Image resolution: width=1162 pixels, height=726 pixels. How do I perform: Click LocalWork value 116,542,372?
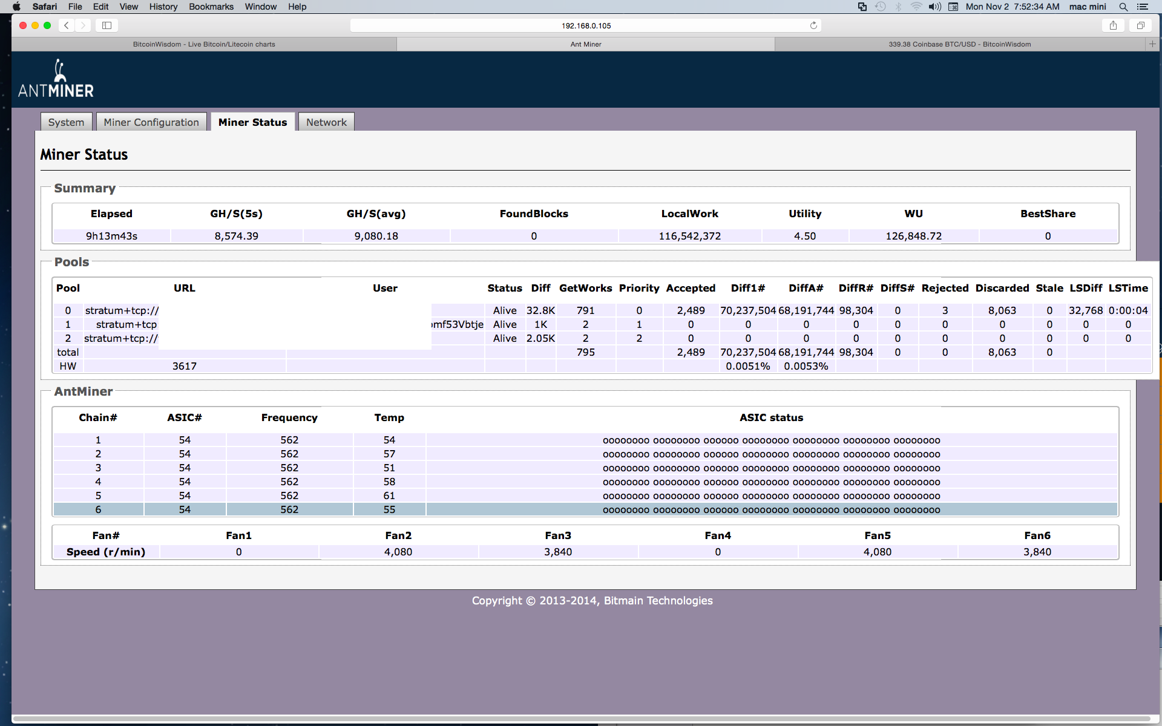point(690,236)
